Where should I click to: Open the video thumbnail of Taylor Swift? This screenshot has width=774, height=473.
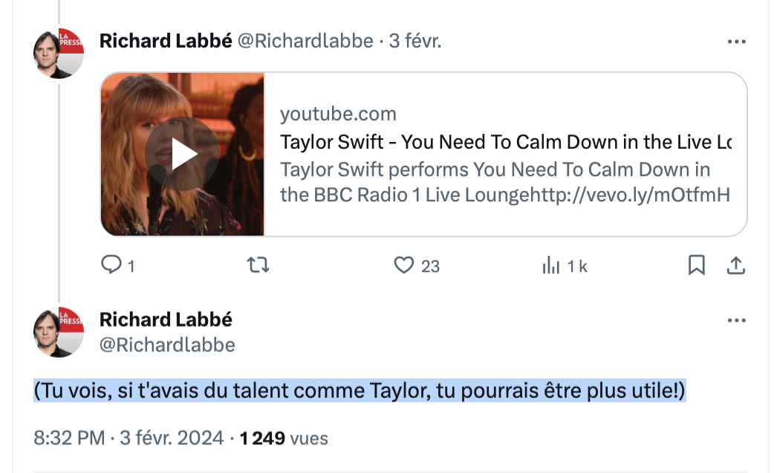pos(182,154)
